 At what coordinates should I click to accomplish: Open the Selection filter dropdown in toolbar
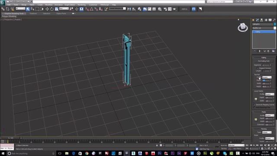click(20, 9)
